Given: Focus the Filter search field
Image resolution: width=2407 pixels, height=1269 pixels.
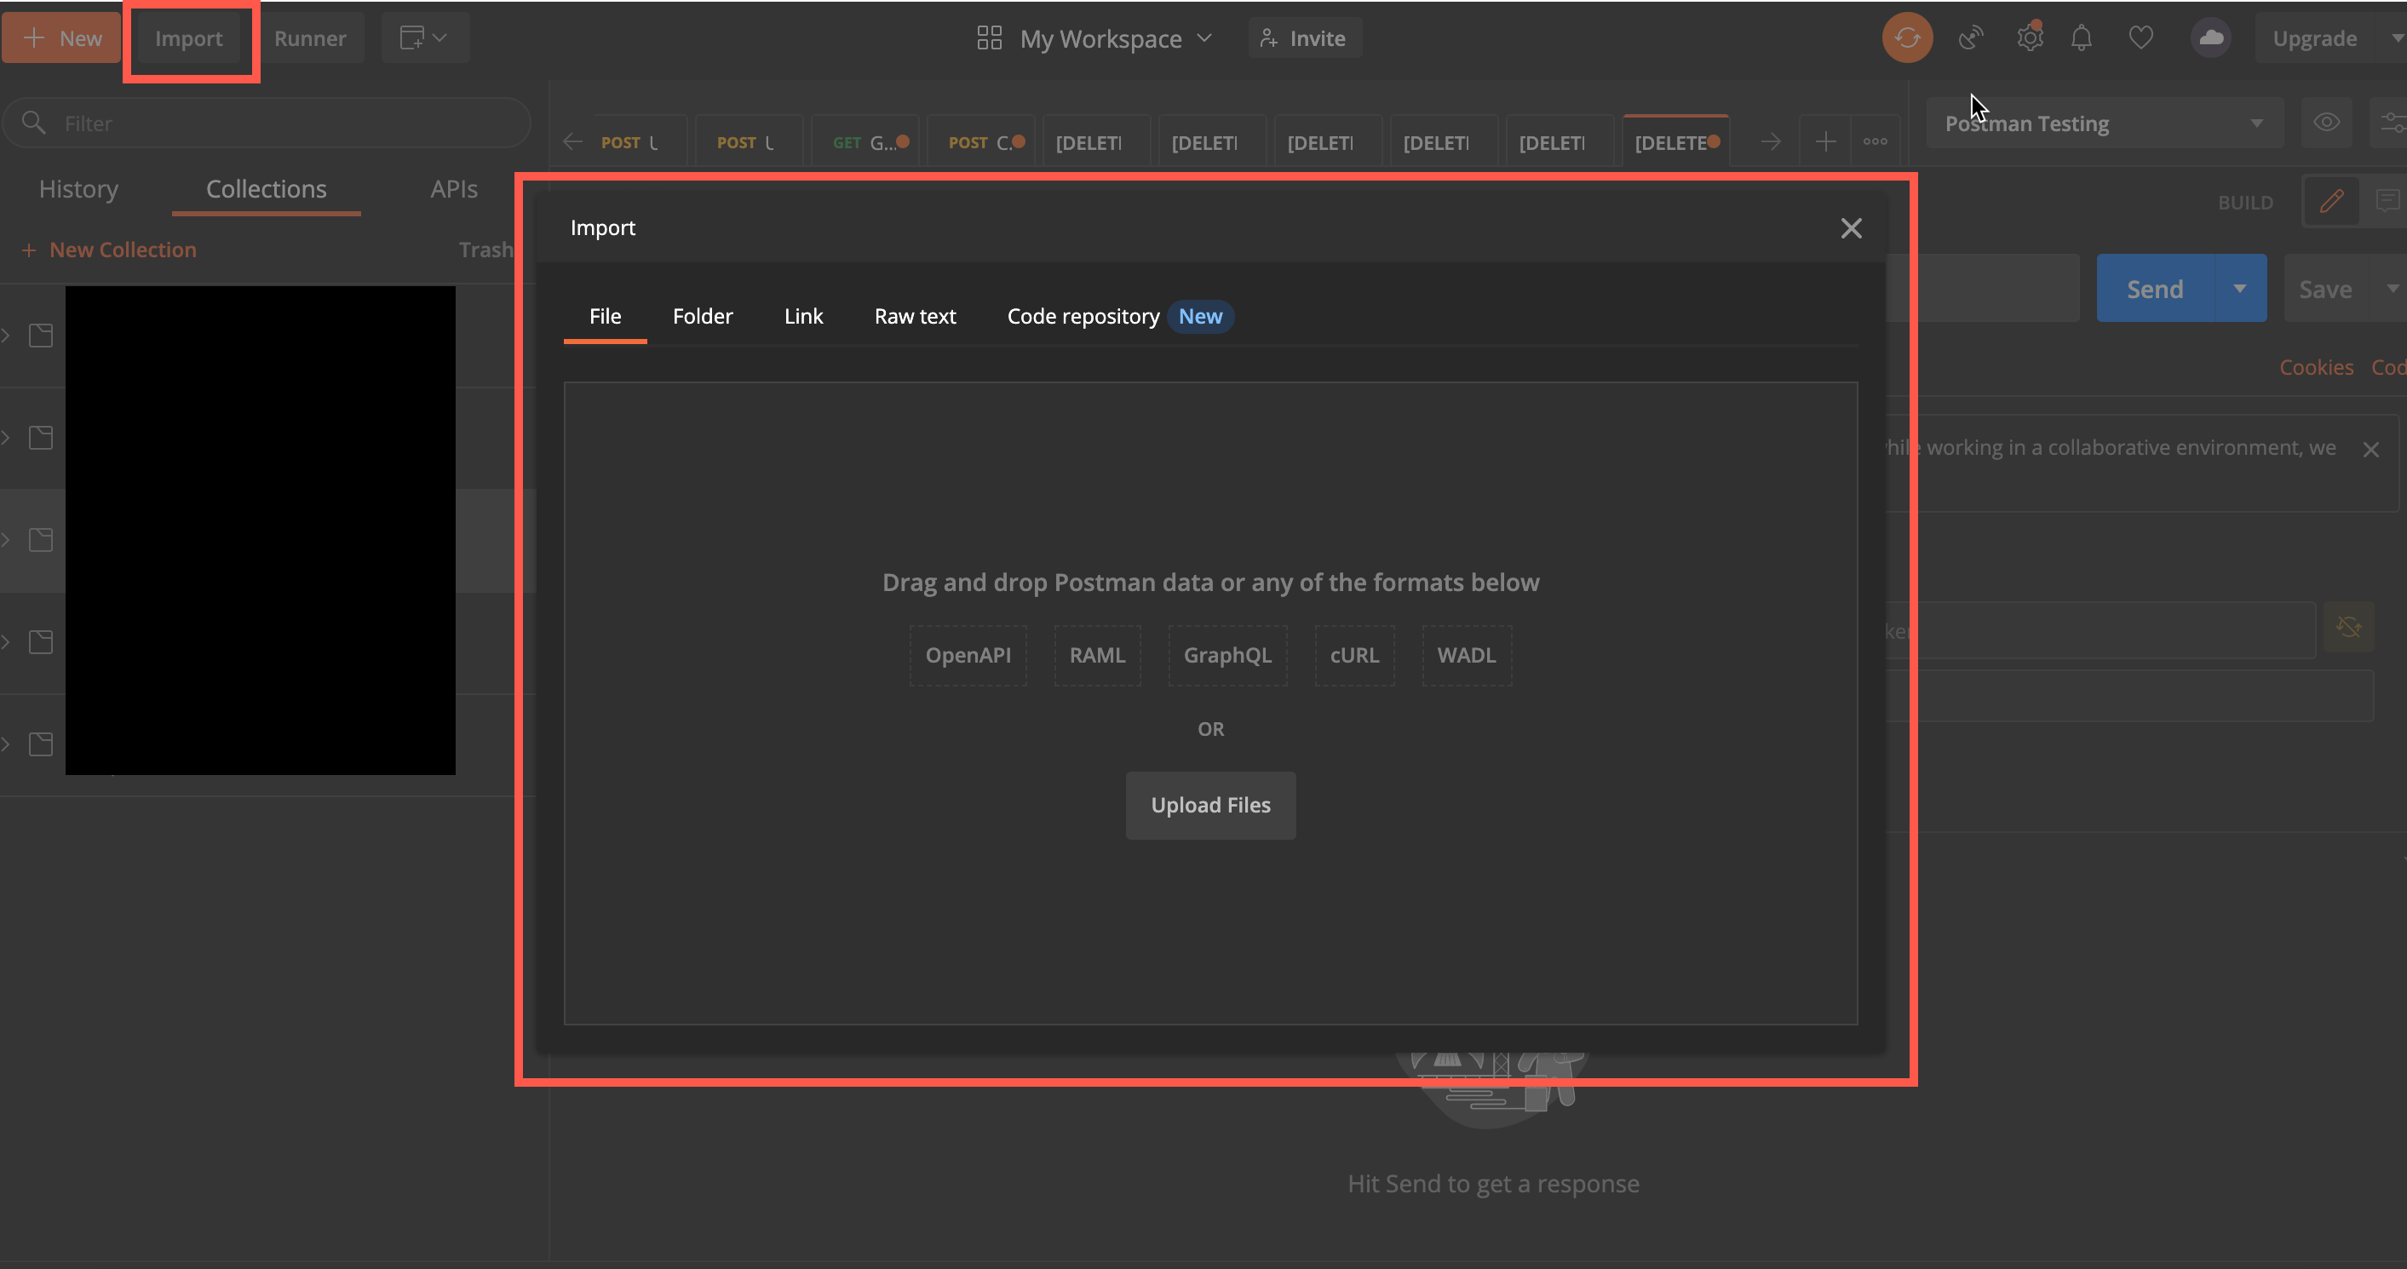Looking at the screenshot, I should point(267,123).
